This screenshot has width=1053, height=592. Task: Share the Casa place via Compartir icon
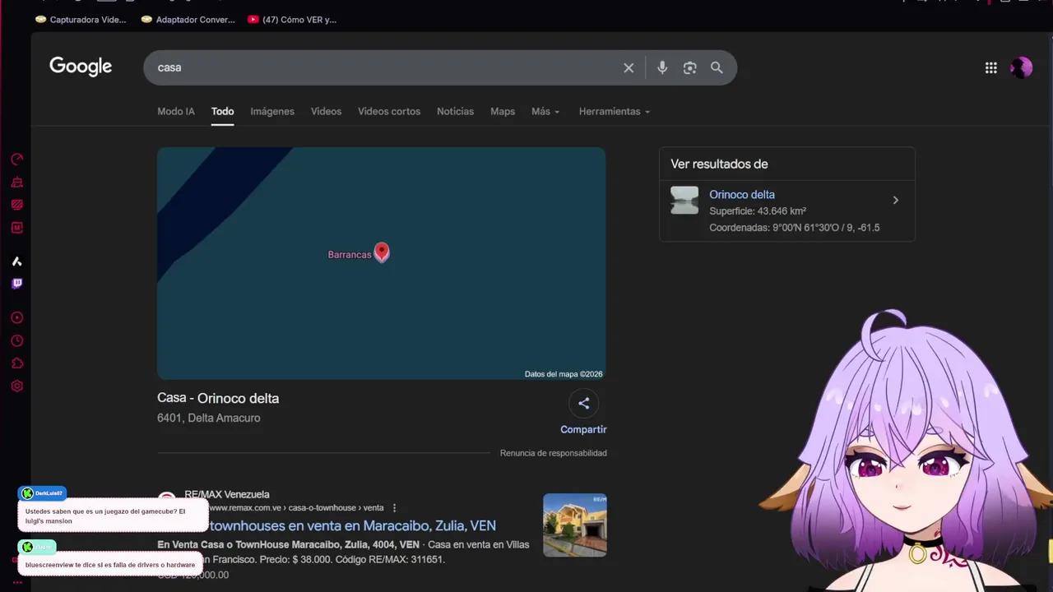pyautogui.click(x=583, y=403)
